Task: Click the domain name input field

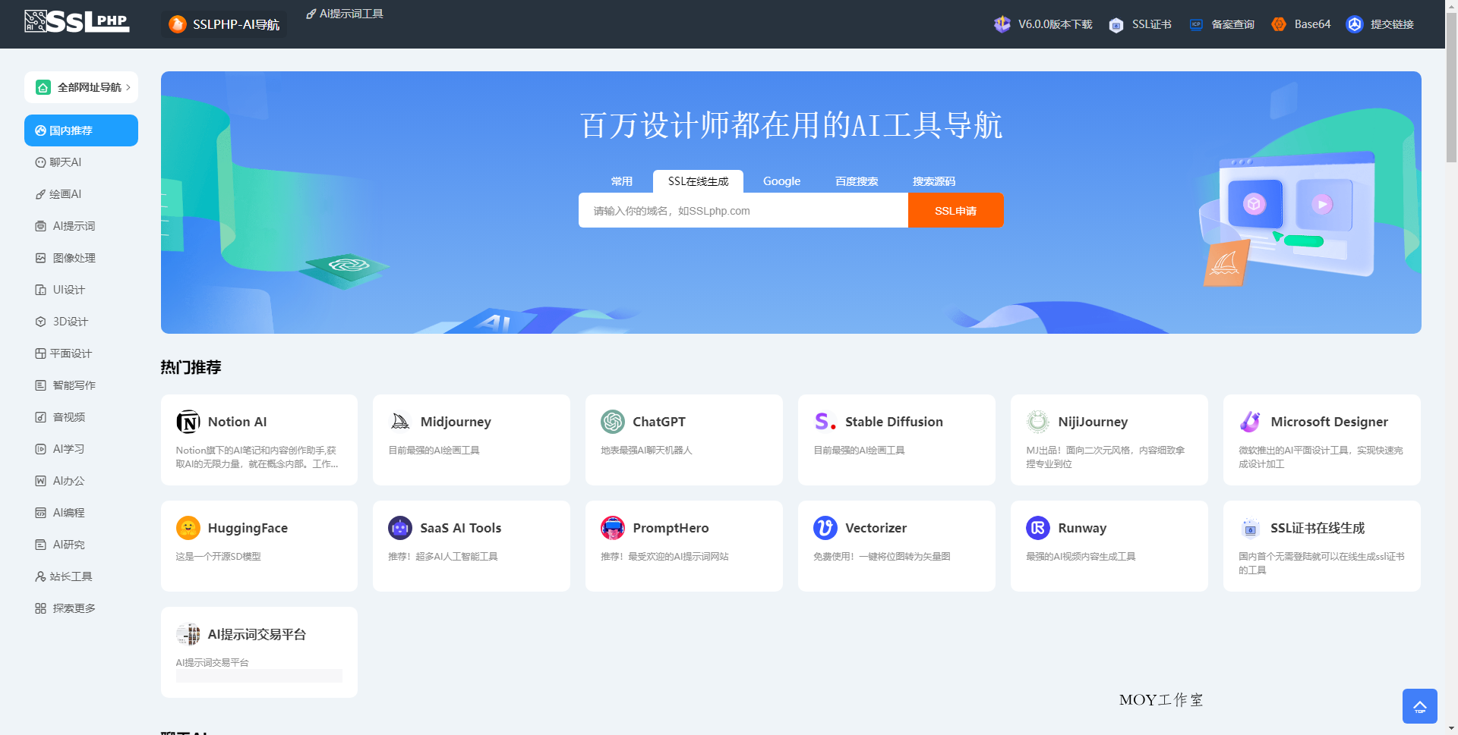Action: point(743,210)
